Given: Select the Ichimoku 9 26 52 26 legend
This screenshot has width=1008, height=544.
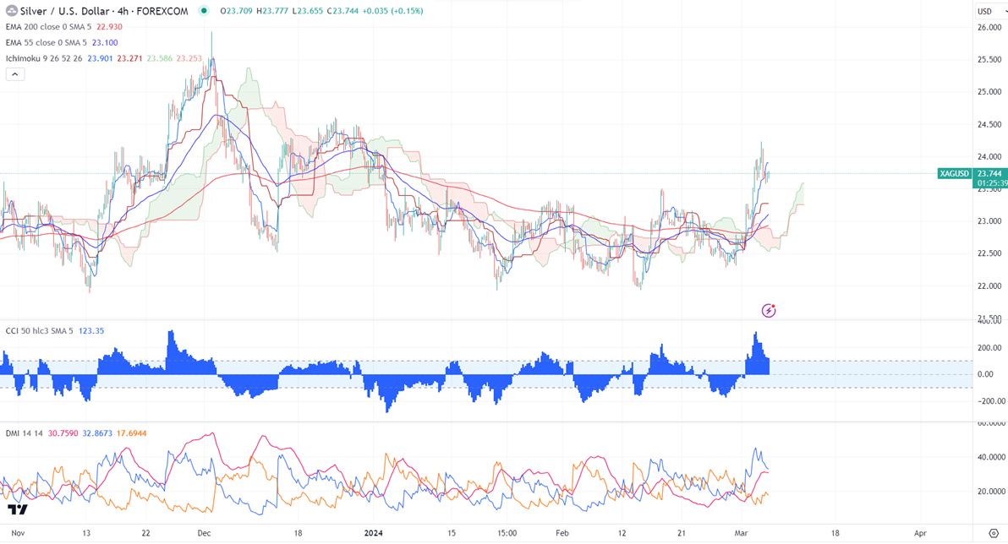Looking at the screenshot, I should (44, 58).
